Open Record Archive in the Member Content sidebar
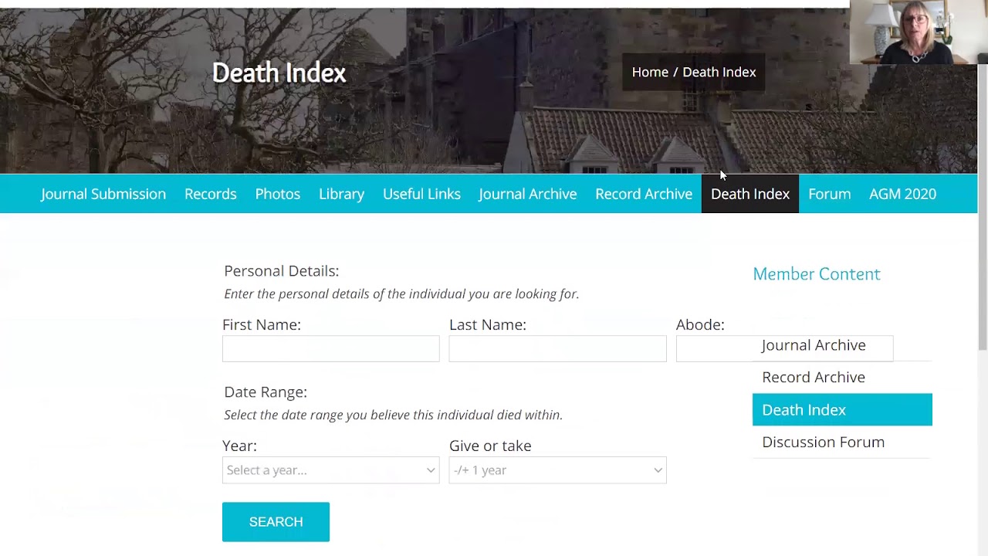 click(x=814, y=377)
